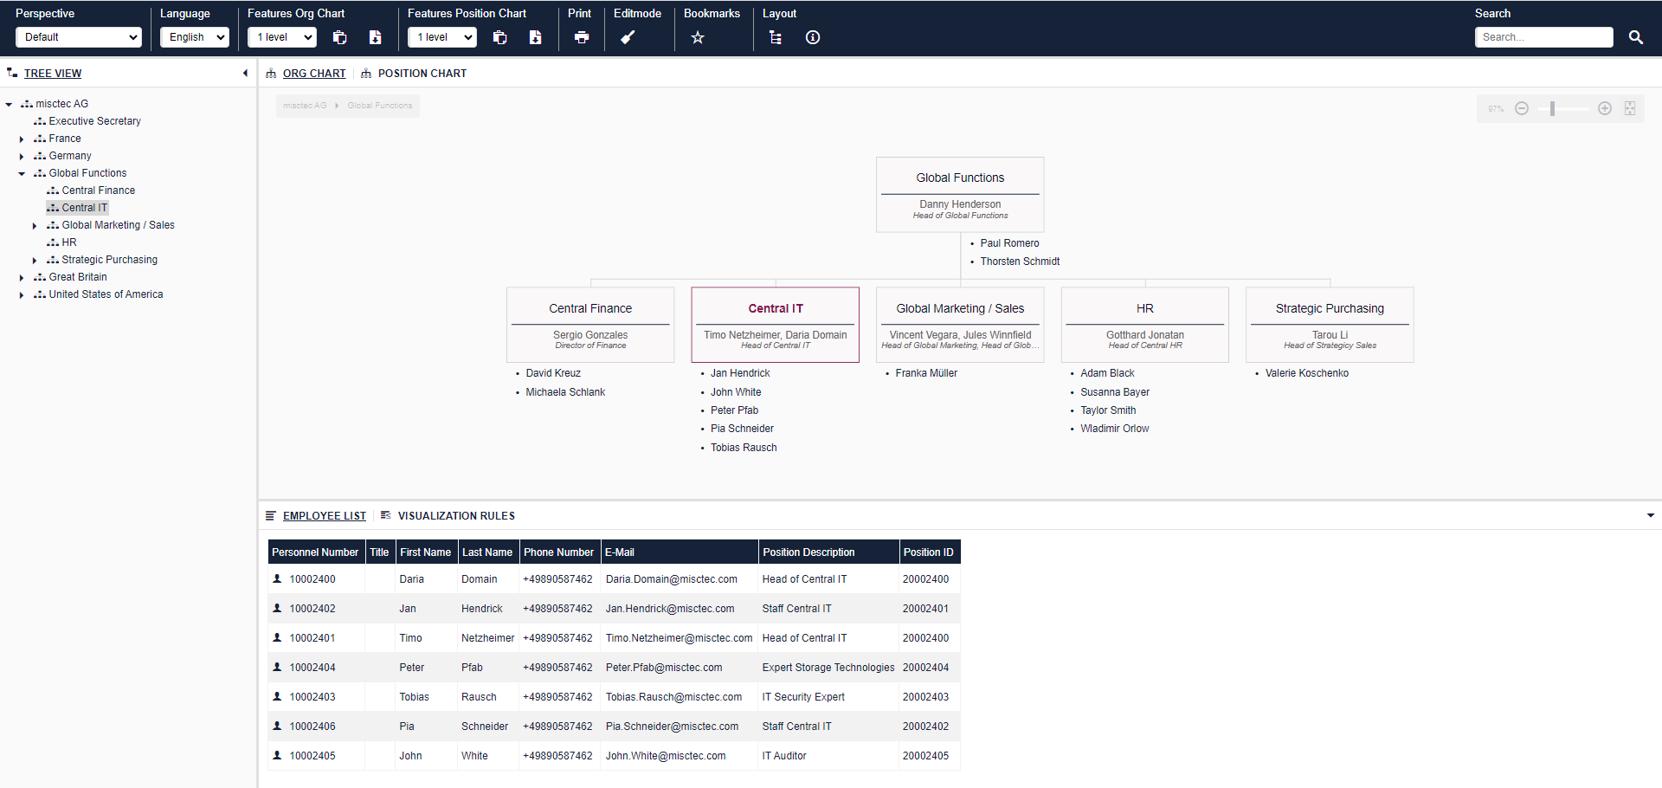1662x788 pixels.
Task: Click the Position Chart copy-to-clipboard icon
Action: [500, 37]
